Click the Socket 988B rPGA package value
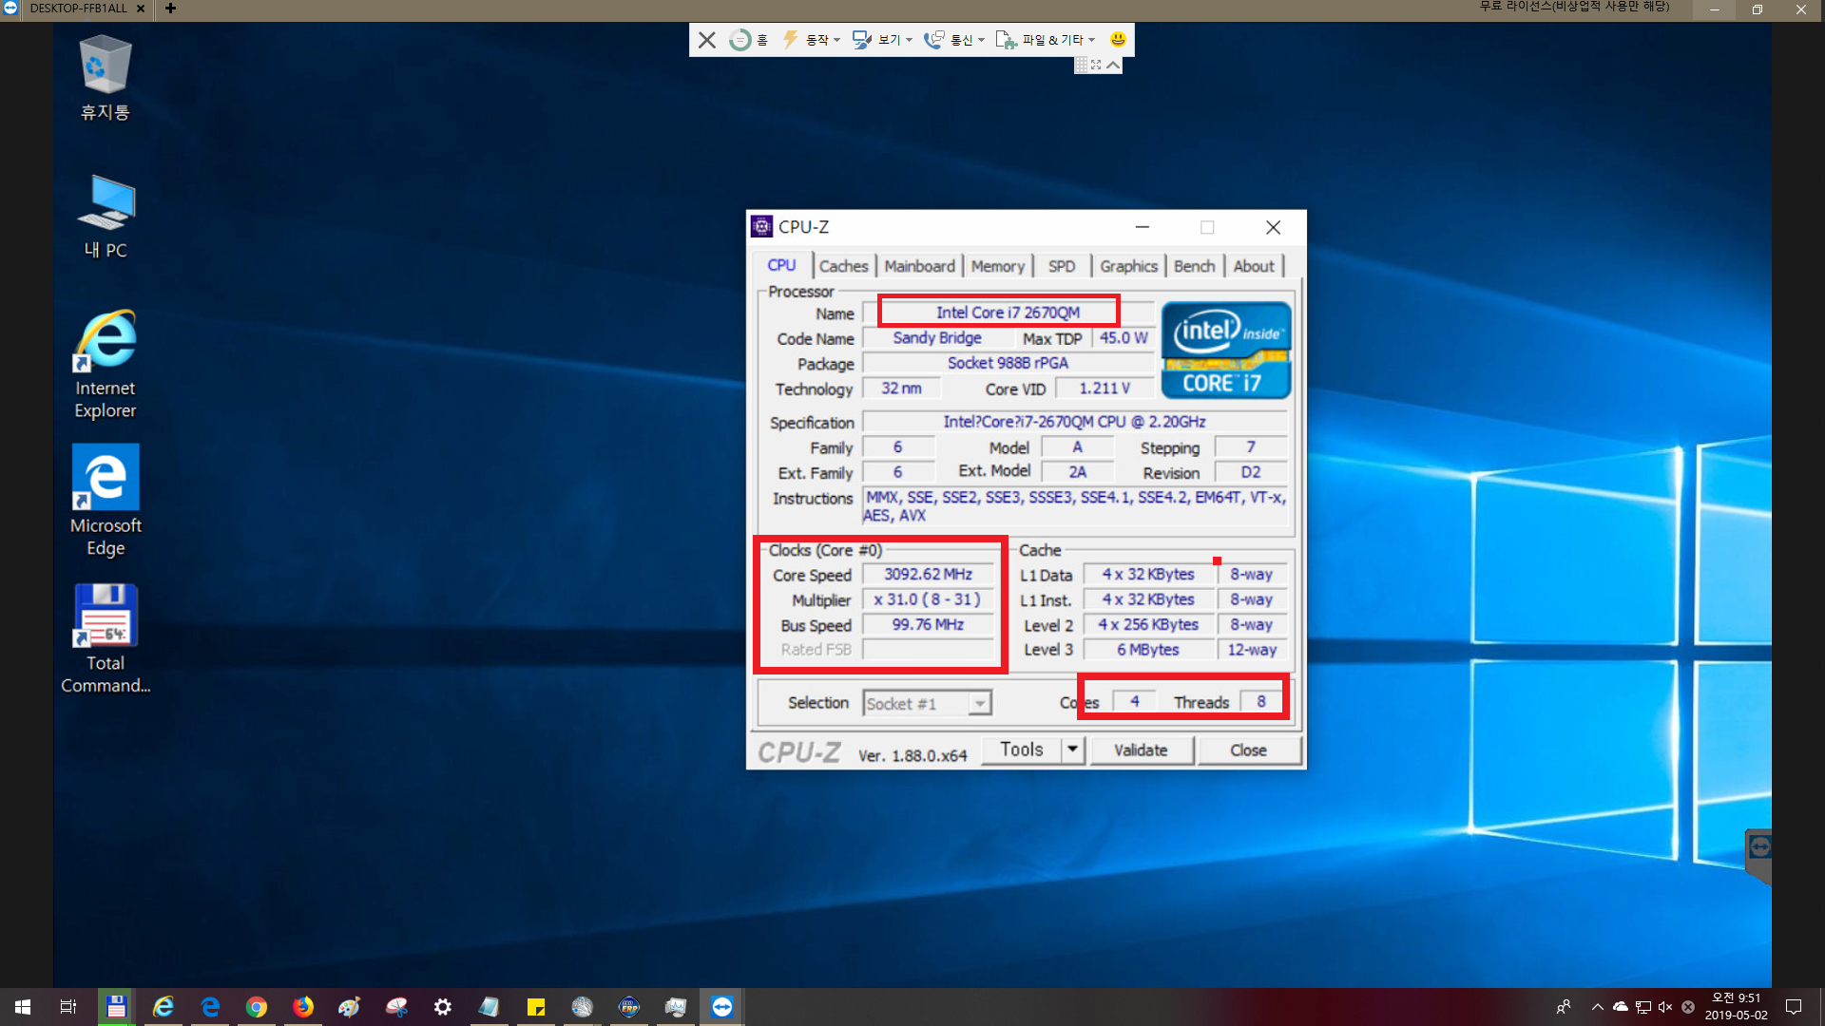The image size is (1825, 1026). pos(1008,364)
